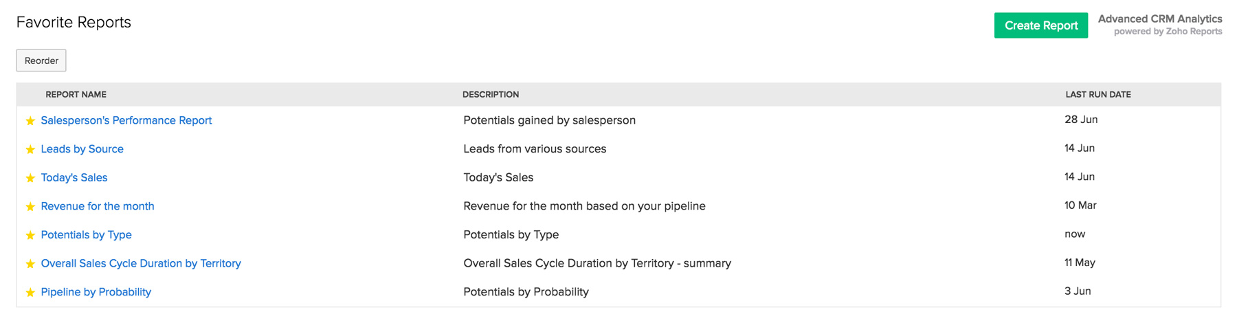Open the Leads by Source report

pyautogui.click(x=82, y=149)
